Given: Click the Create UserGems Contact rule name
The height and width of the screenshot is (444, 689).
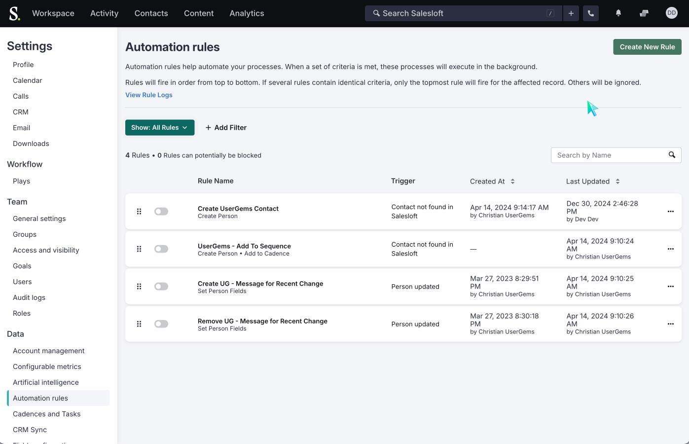Looking at the screenshot, I should click(238, 209).
